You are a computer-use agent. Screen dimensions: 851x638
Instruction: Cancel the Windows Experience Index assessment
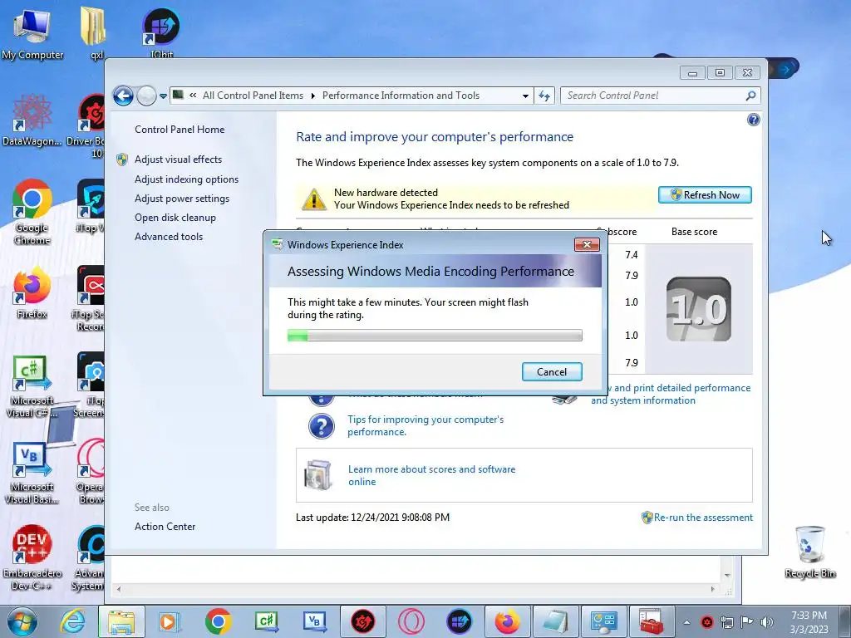(552, 371)
